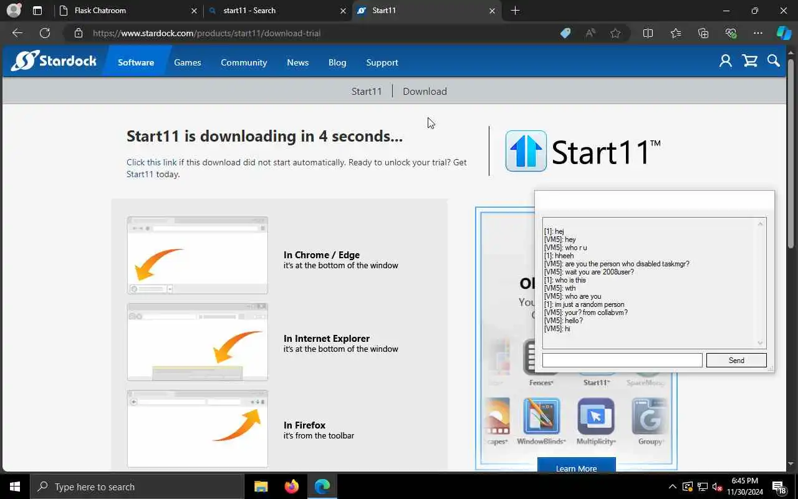Select the chat line 'are you the person who disabled taskmgr?'
The height and width of the screenshot is (499, 798).
point(617,264)
